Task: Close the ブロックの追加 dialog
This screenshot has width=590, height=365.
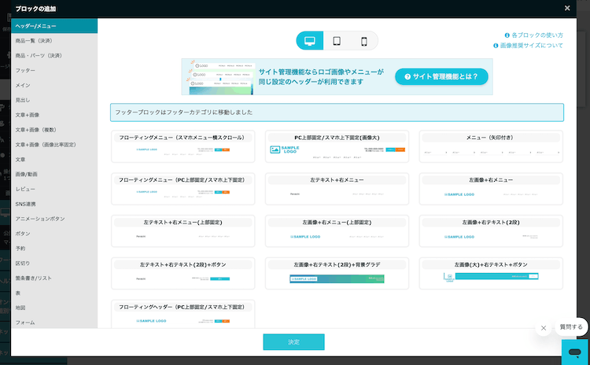Action: pyautogui.click(x=567, y=8)
